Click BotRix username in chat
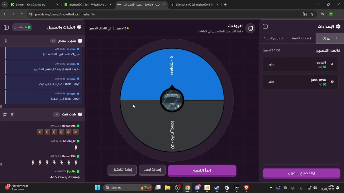Image resolution: width=344 pixels, height=193 pixels. [x=71, y=172]
